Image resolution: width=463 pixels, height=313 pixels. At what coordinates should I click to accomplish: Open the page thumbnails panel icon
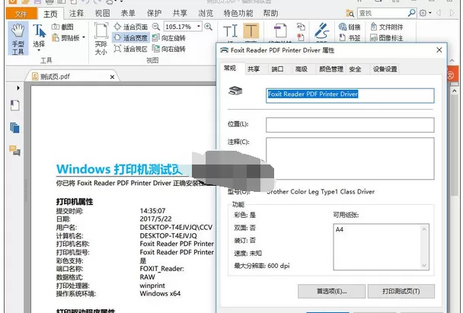14,128
